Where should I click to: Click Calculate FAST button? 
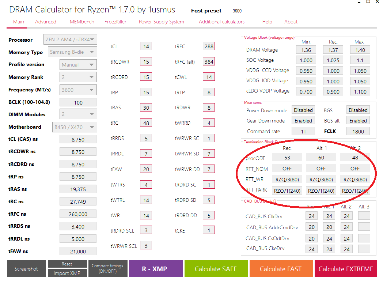coord(281,269)
